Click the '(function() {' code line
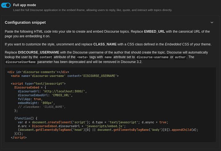This screenshot has width=221, height=151. (26, 118)
